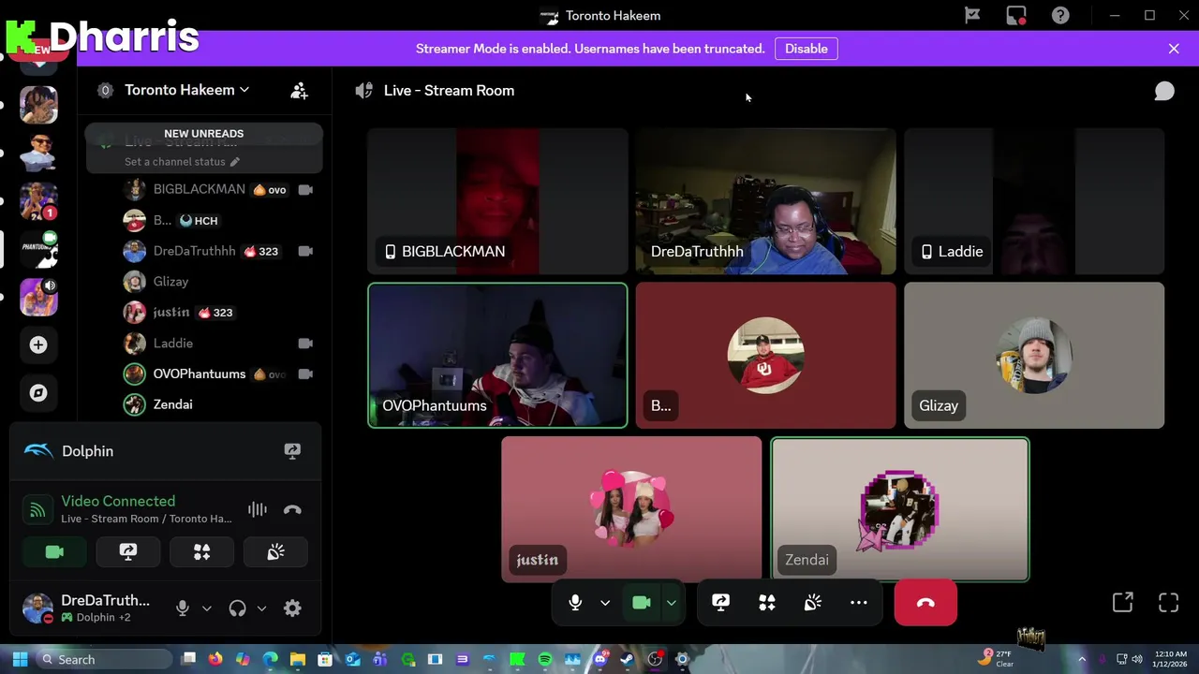Open the invite members icon beside Toronto Hakeem

coord(299,91)
